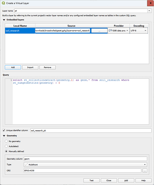Collapse the Embedded layers section
This screenshot has height=185, width=154.
pyautogui.click(x=4, y=20)
